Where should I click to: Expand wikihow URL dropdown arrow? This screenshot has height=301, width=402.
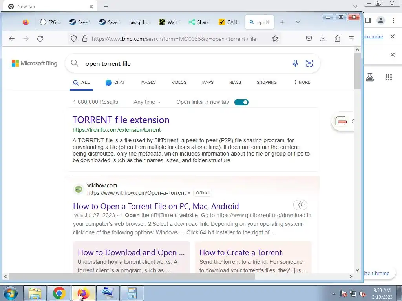click(x=189, y=193)
